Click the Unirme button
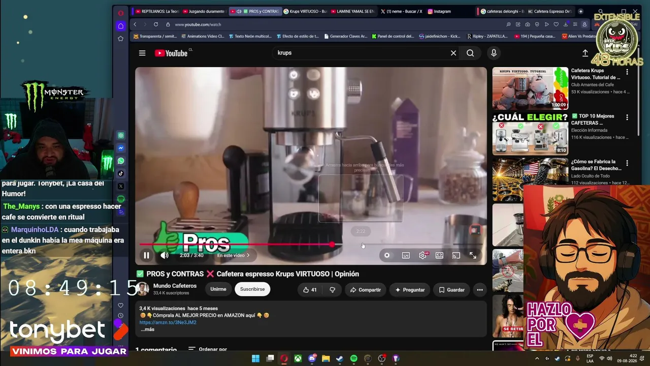Image resolution: width=650 pixels, height=366 pixels. coord(218,289)
